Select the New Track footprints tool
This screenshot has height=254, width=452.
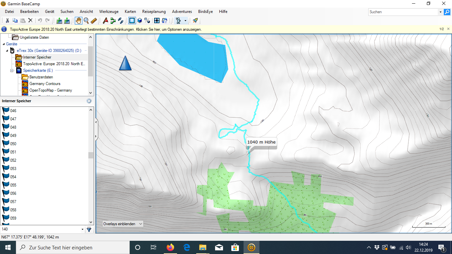121,21
